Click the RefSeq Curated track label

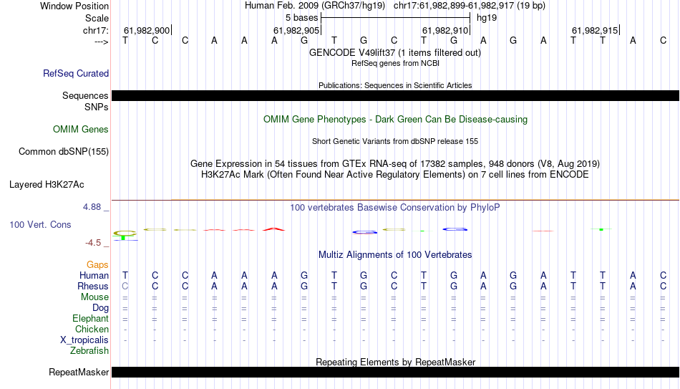75,73
